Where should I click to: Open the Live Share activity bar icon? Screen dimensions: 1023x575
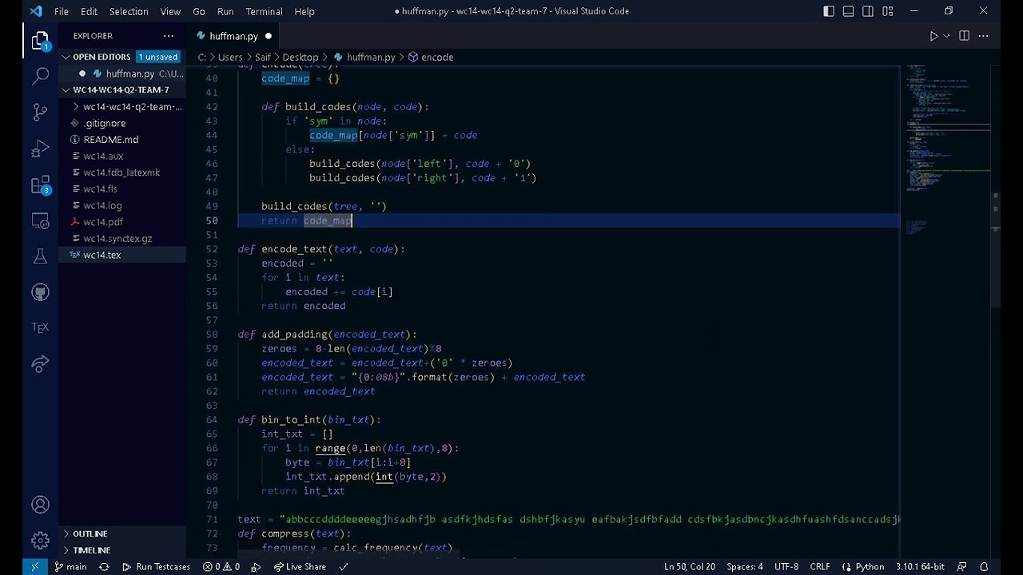tap(40, 364)
